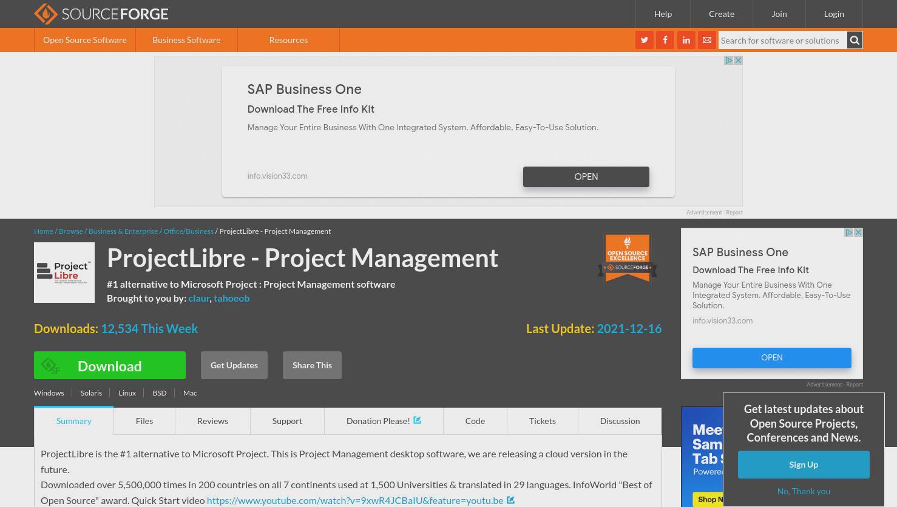897x507 pixels.
Task: Open the Open Source Software menu
Action: (85, 40)
